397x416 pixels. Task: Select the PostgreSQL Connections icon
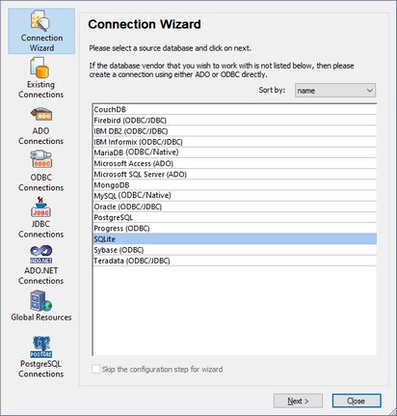[40, 357]
